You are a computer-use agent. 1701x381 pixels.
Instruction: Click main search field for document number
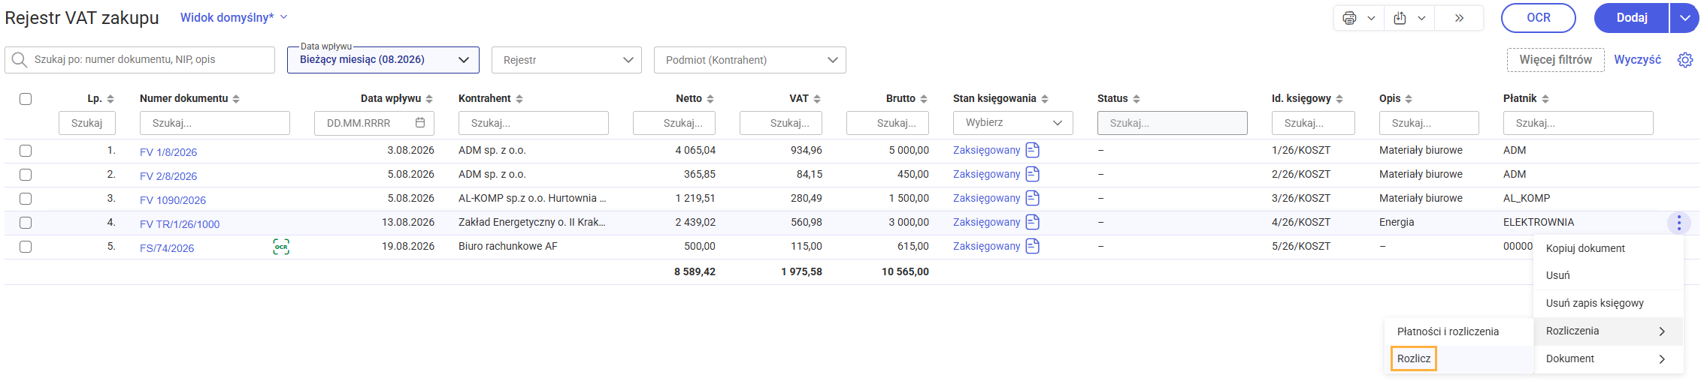140,60
